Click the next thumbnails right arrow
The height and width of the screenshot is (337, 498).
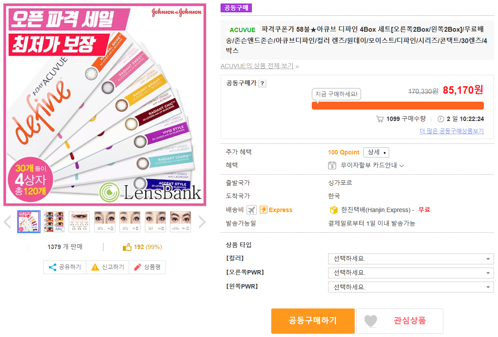point(202,222)
